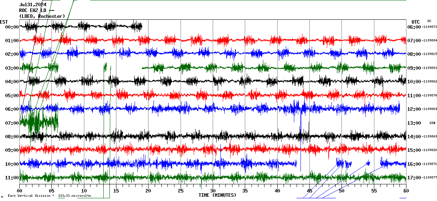437x201 pixels.
Task: Click the 288 value beside 13:00 UTC
Action: (432, 123)
